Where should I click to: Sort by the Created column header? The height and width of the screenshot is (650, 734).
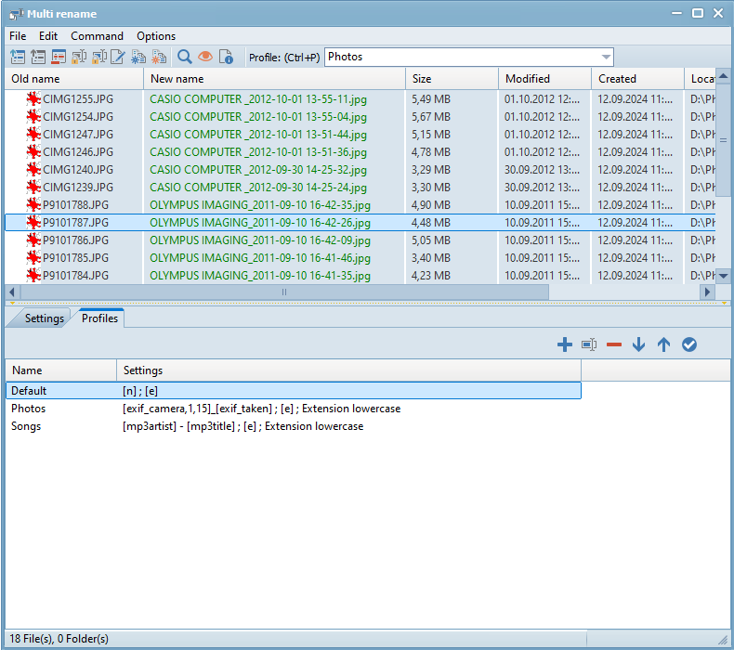point(637,79)
